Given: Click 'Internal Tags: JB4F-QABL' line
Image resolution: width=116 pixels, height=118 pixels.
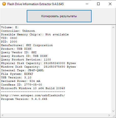Looking at the screenshot, I should [x=22, y=70].
